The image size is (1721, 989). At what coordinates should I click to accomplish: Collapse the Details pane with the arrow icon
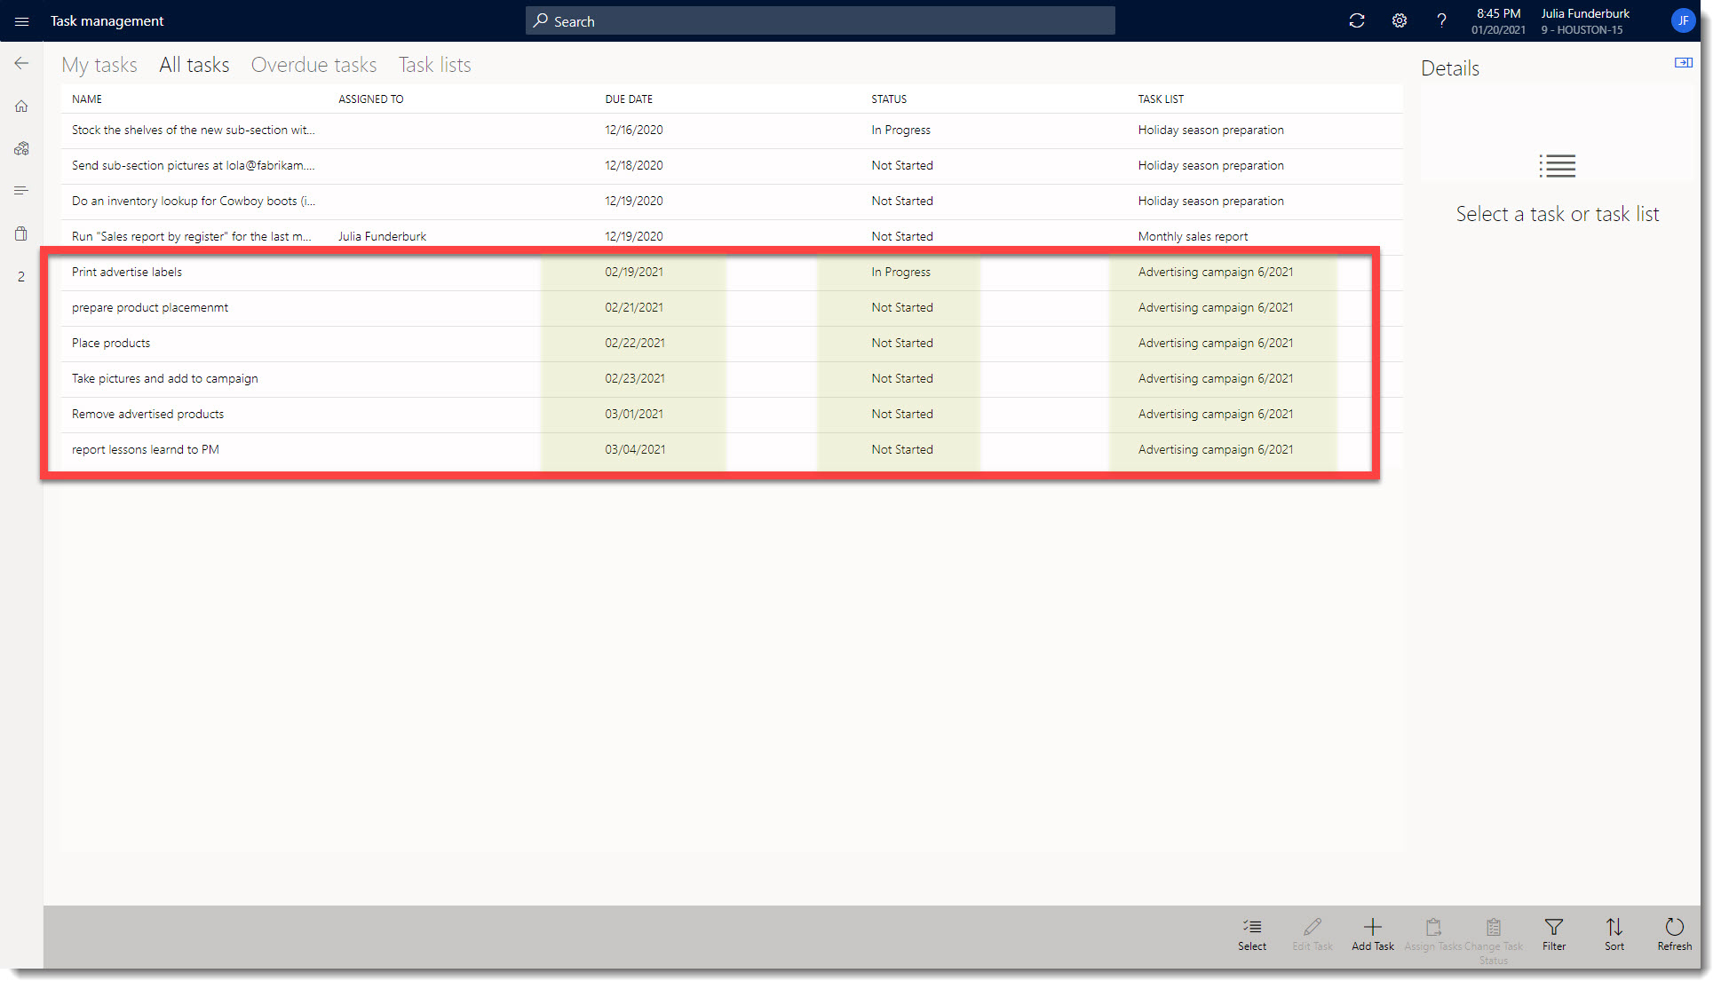coord(1684,62)
